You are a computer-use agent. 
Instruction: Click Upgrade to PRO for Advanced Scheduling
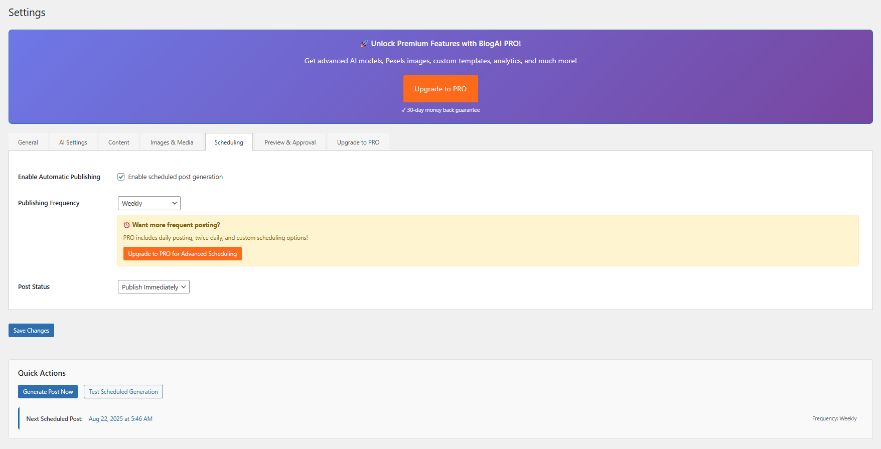click(183, 254)
